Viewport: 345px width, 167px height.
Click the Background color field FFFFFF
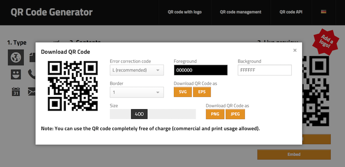pyautogui.click(x=265, y=70)
